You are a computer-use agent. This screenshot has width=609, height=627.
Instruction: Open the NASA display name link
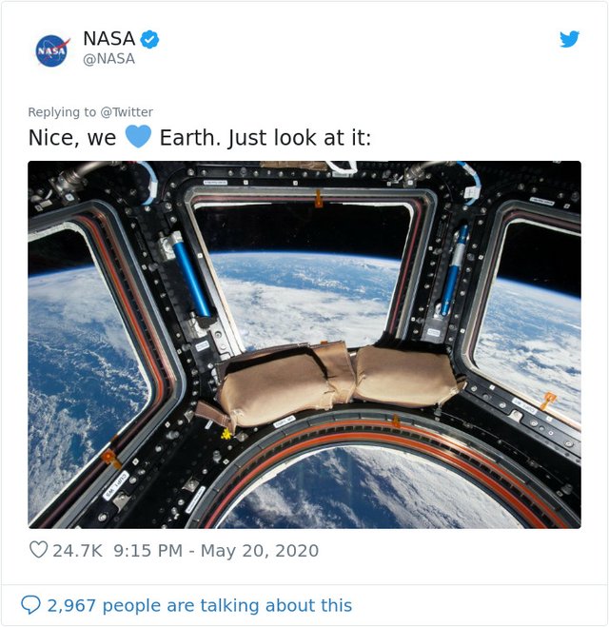[x=108, y=39]
